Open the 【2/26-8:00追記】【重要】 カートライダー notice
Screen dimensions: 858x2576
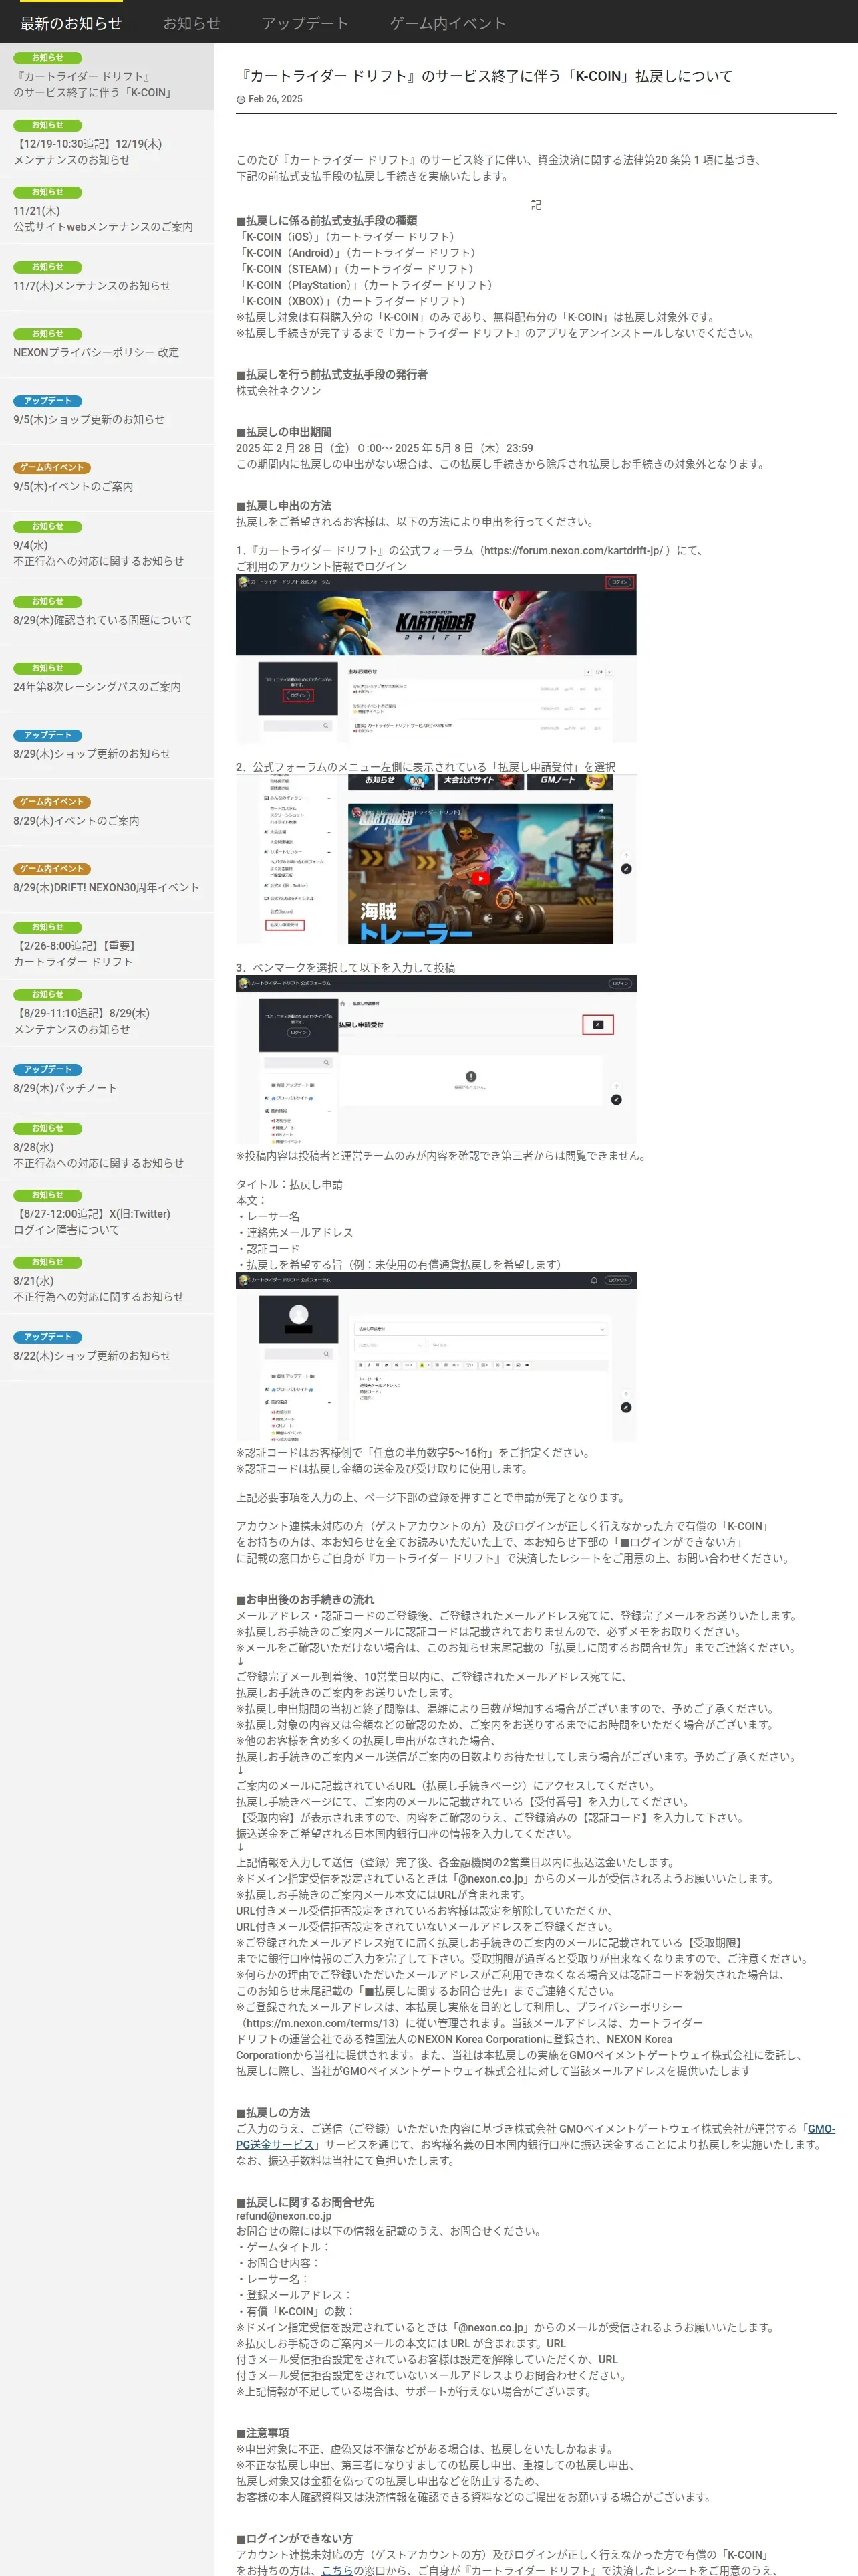coord(107,946)
